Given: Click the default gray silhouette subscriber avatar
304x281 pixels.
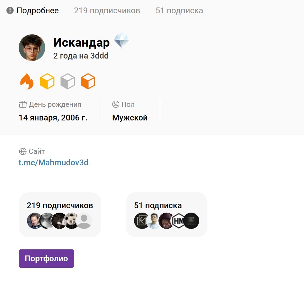Looking at the screenshot, I should pos(84,221).
